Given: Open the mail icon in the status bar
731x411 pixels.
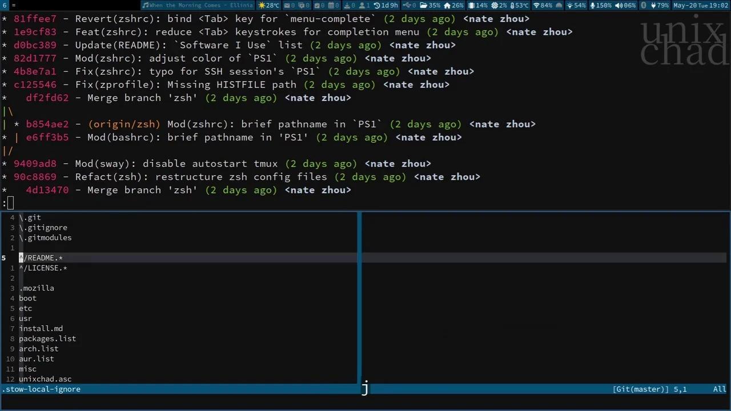Looking at the screenshot, I should pyautogui.click(x=286, y=5).
